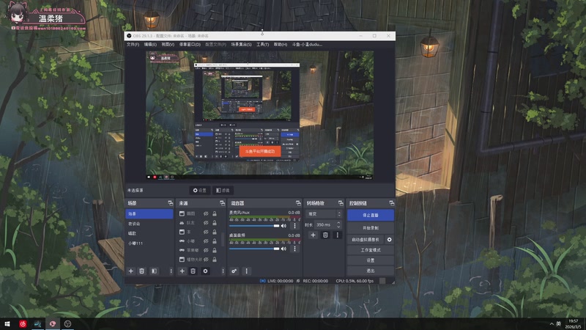Remove the selected source with the trash icon
This screenshot has width=586, height=330.
pos(193,271)
